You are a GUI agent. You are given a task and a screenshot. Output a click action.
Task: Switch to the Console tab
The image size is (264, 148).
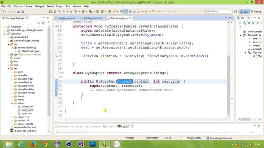point(109,126)
